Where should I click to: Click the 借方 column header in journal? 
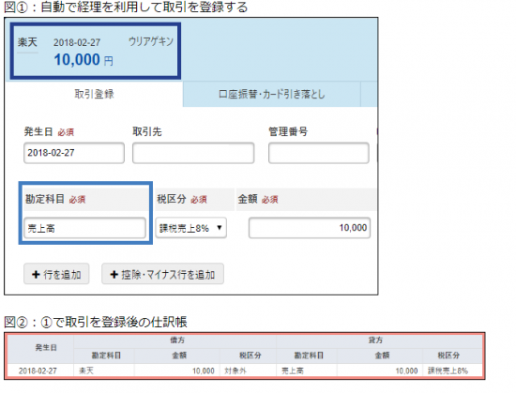coord(177,340)
